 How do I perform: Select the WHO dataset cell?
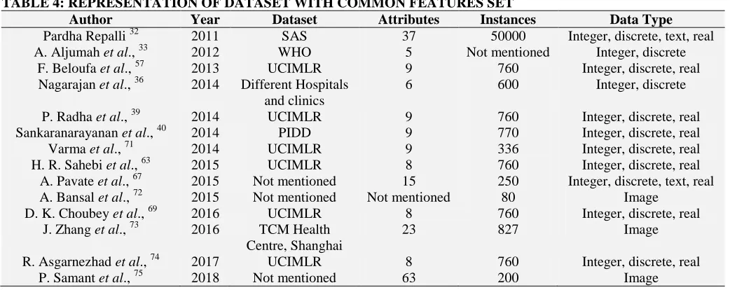[294, 52]
